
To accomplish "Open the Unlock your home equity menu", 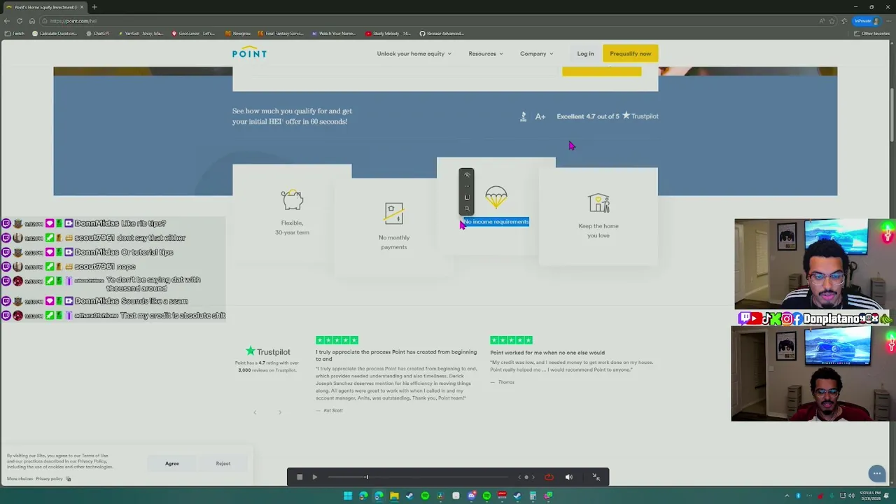I will coord(414,54).
